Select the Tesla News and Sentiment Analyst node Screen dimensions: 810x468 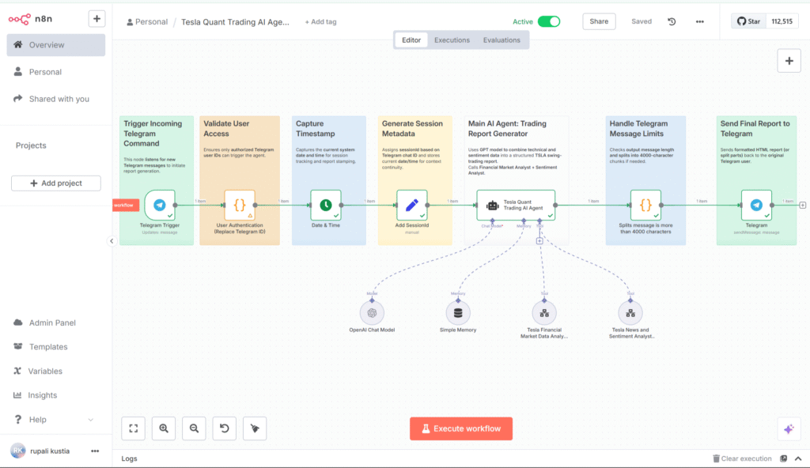[630, 313]
